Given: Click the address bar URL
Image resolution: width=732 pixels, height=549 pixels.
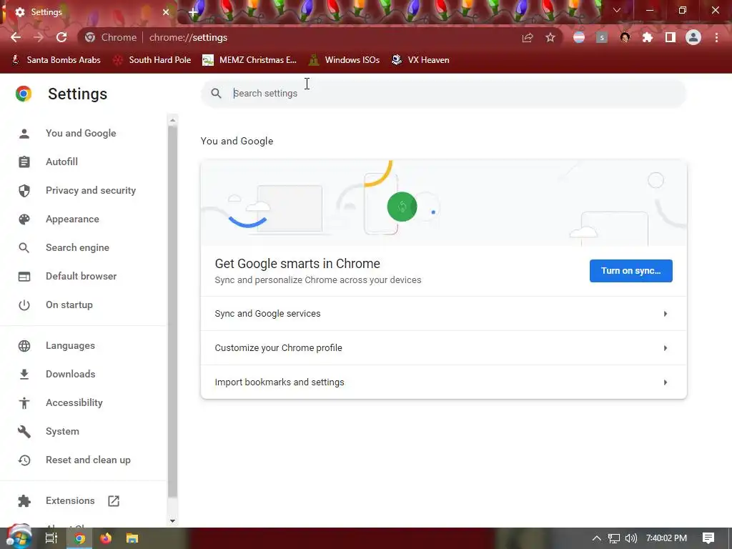Looking at the screenshot, I should click(x=188, y=37).
